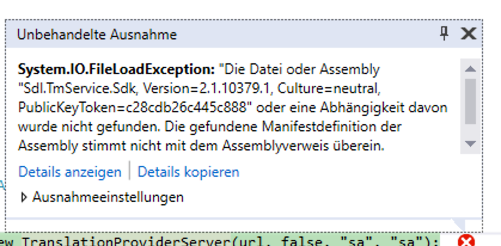Pin the exception helper popup
Image resolution: width=501 pixels, height=246 pixels.
point(444,33)
